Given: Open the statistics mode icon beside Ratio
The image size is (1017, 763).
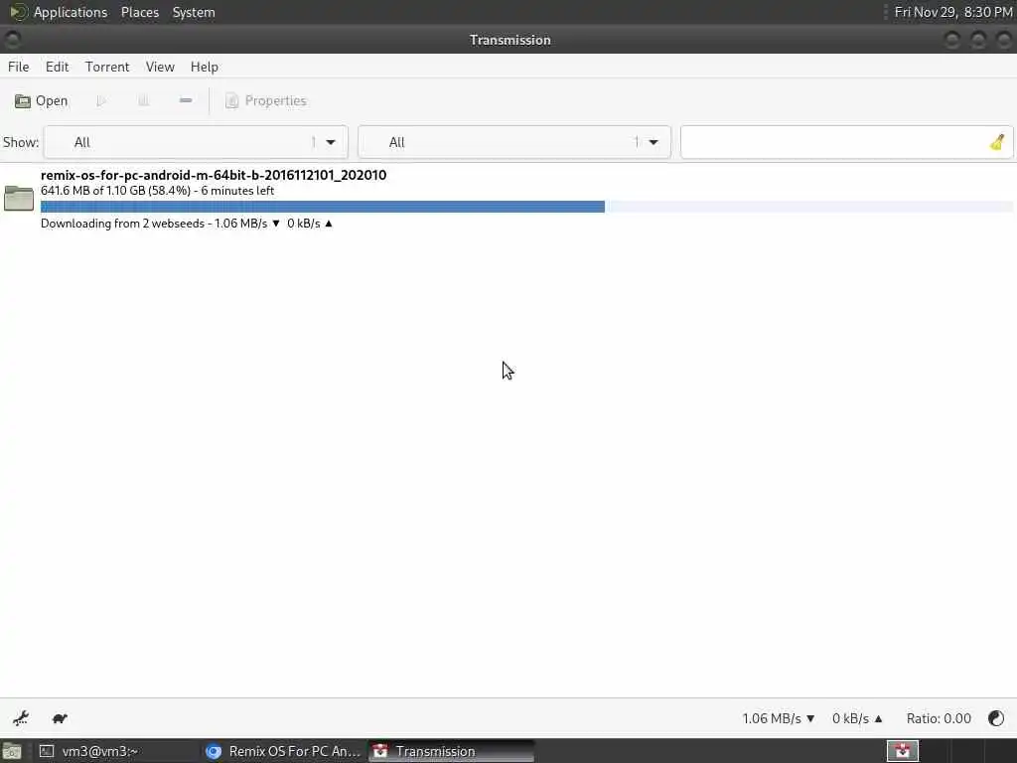Looking at the screenshot, I should click(996, 718).
